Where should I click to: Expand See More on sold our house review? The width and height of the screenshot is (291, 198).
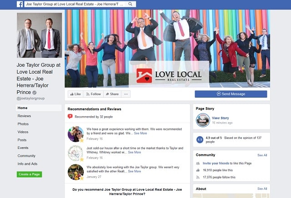(x=135, y=152)
